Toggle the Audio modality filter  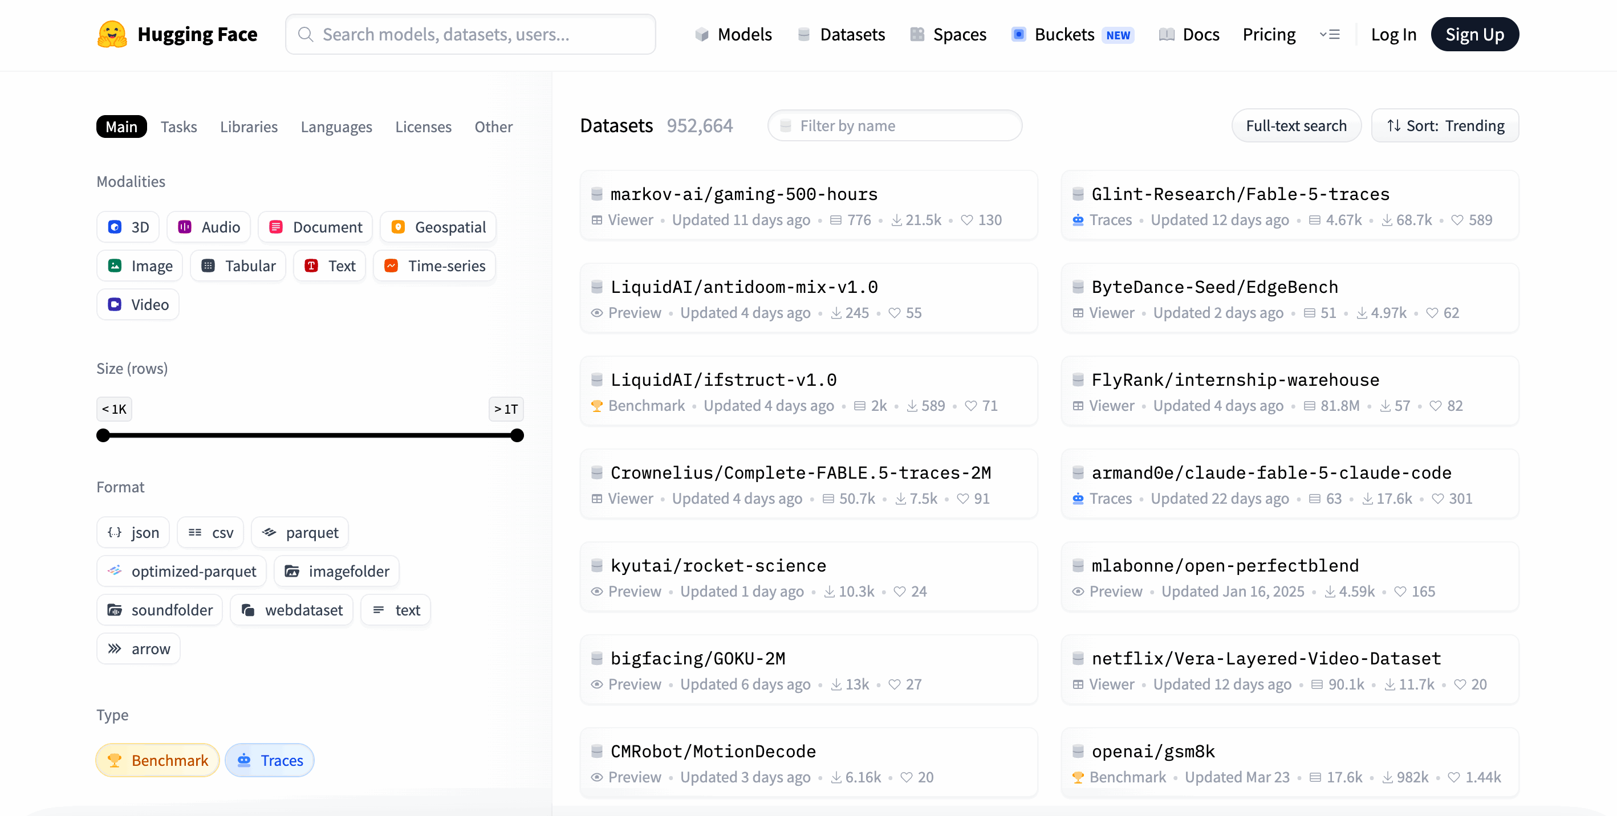tap(209, 227)
